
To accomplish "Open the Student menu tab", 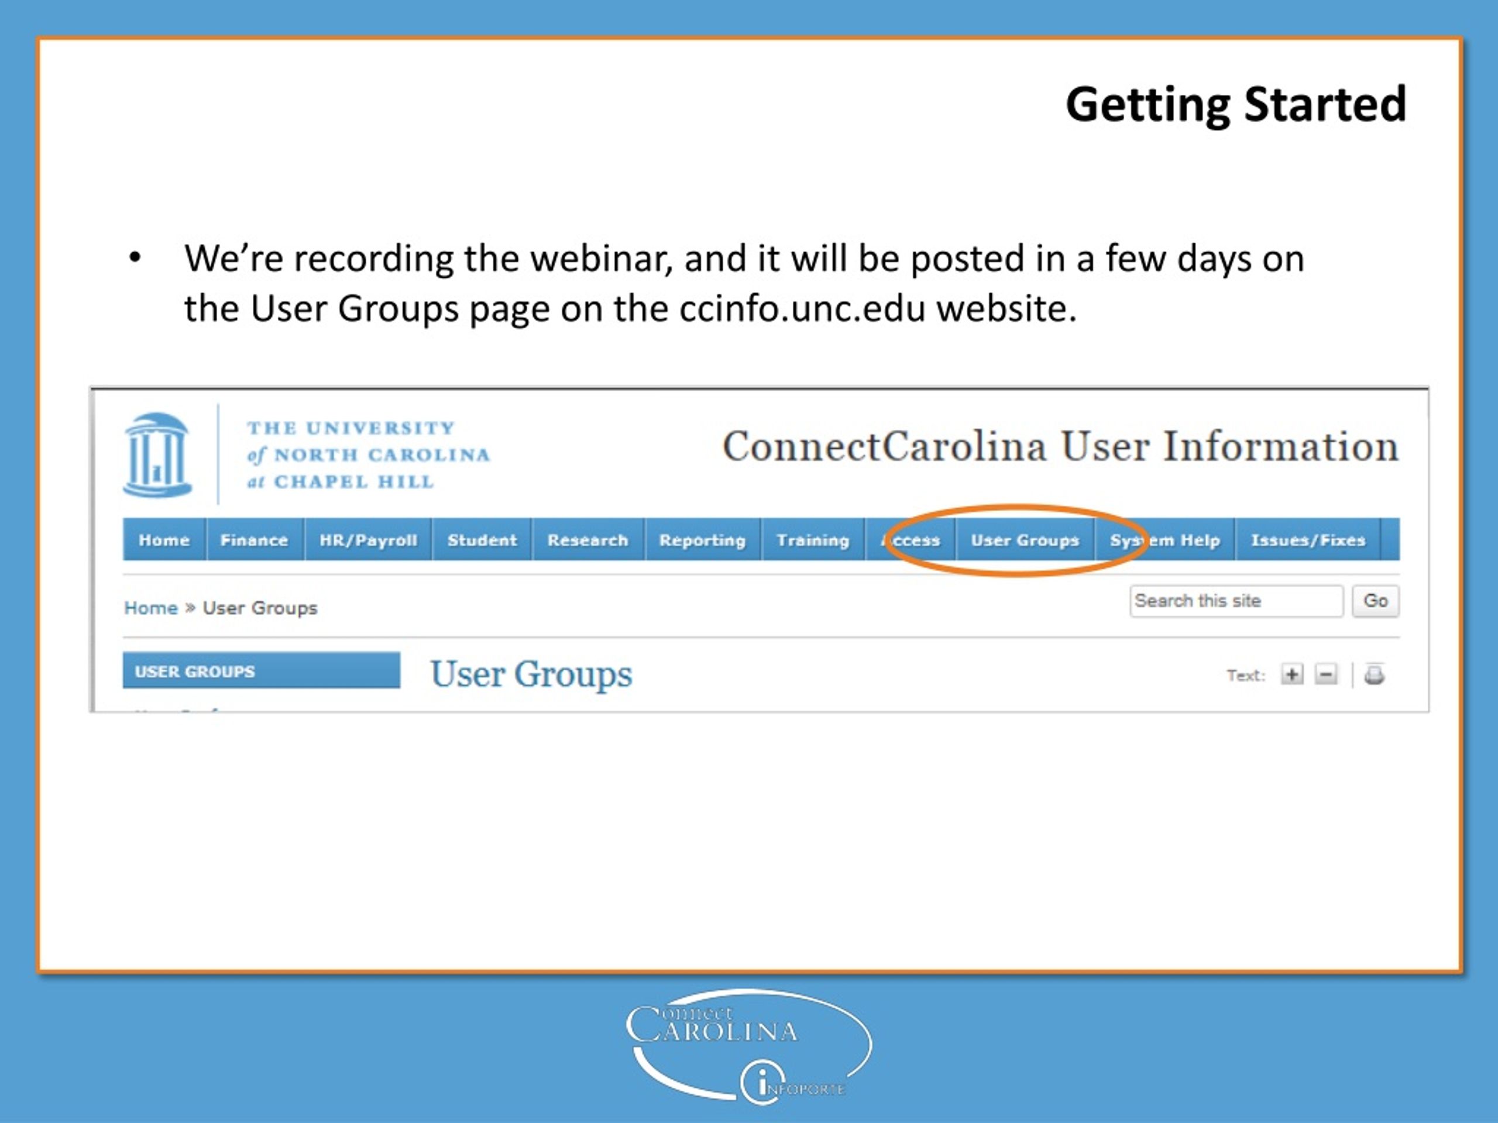I will coord(482,539).
